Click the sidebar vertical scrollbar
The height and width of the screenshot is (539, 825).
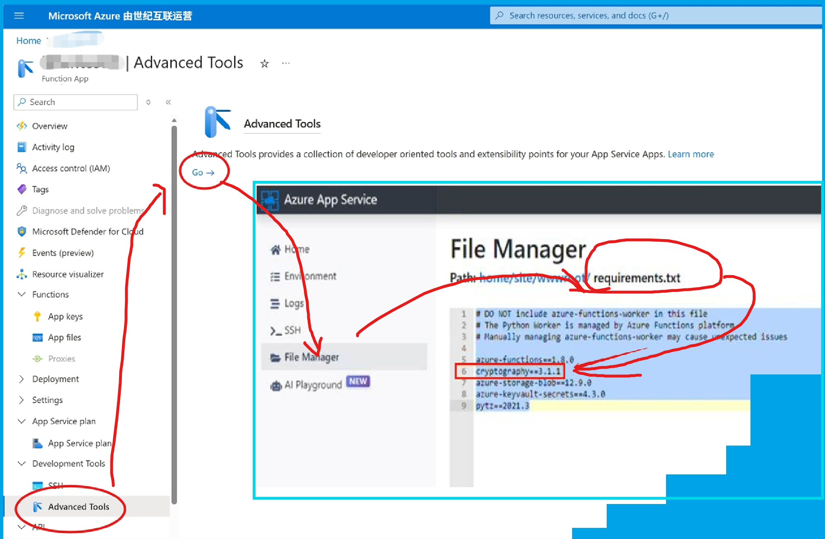pyautogui.click(x=174, y=313)
